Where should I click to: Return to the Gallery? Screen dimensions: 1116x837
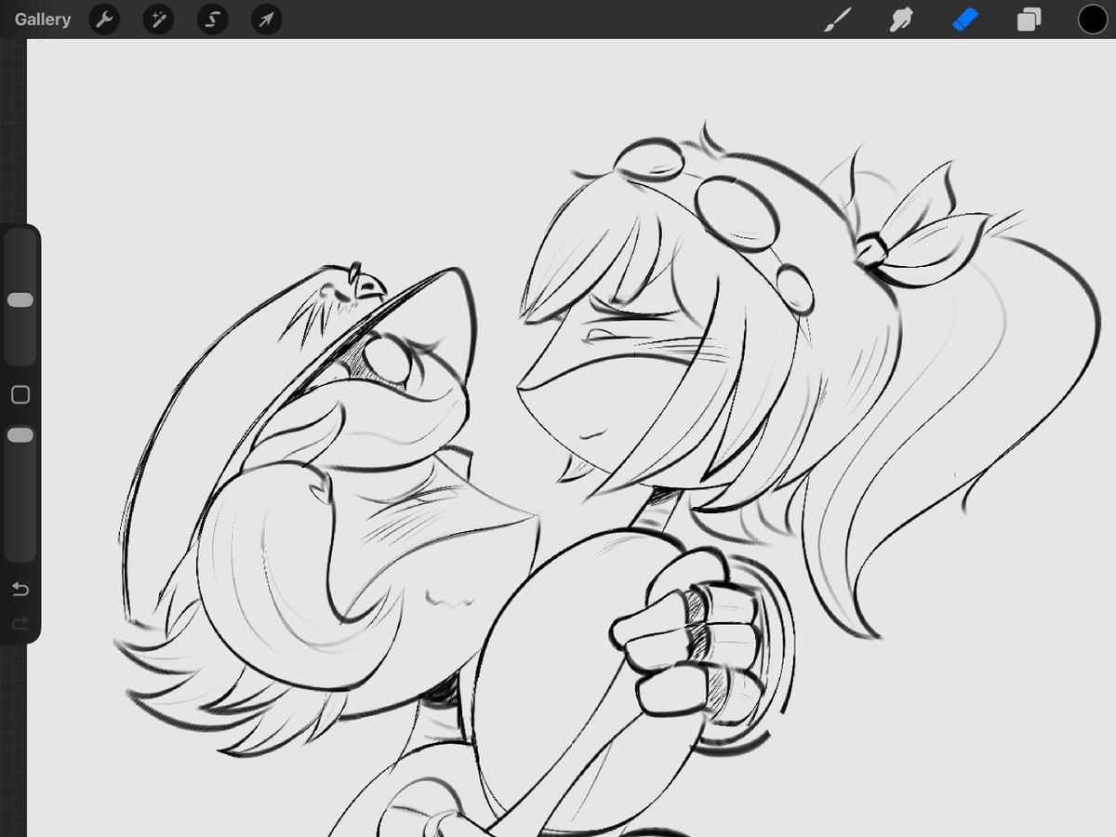tap(43, 20)
